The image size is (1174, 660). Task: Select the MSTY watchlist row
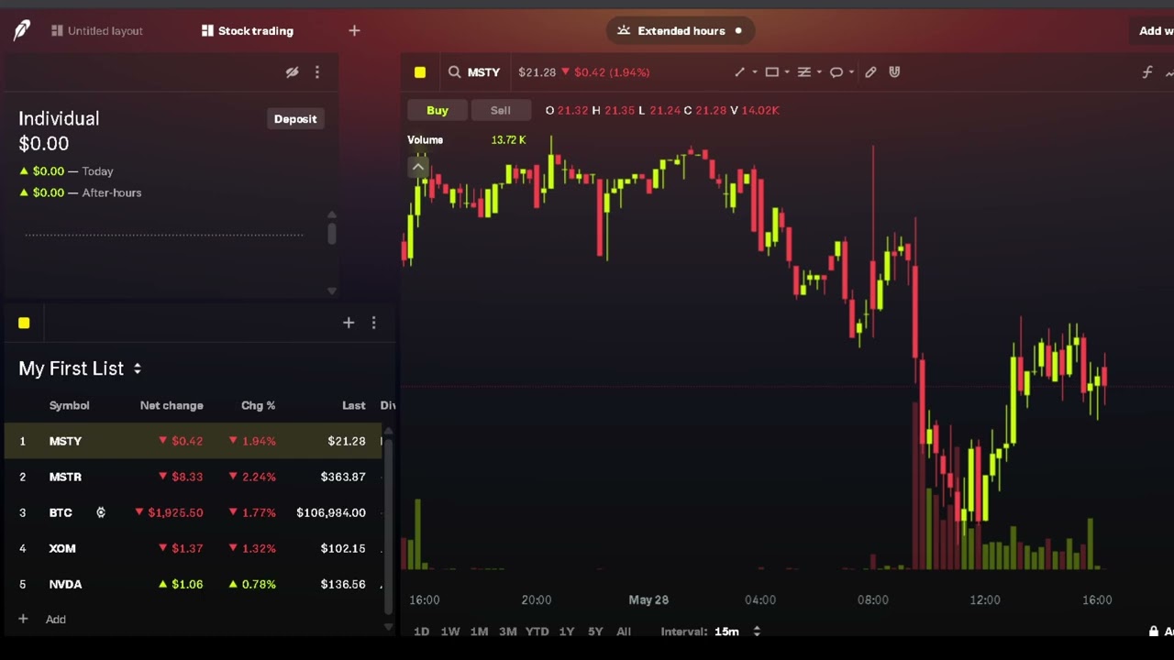193,441
